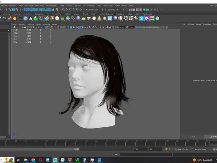Click the Load Attributes button

click(211, 137)
